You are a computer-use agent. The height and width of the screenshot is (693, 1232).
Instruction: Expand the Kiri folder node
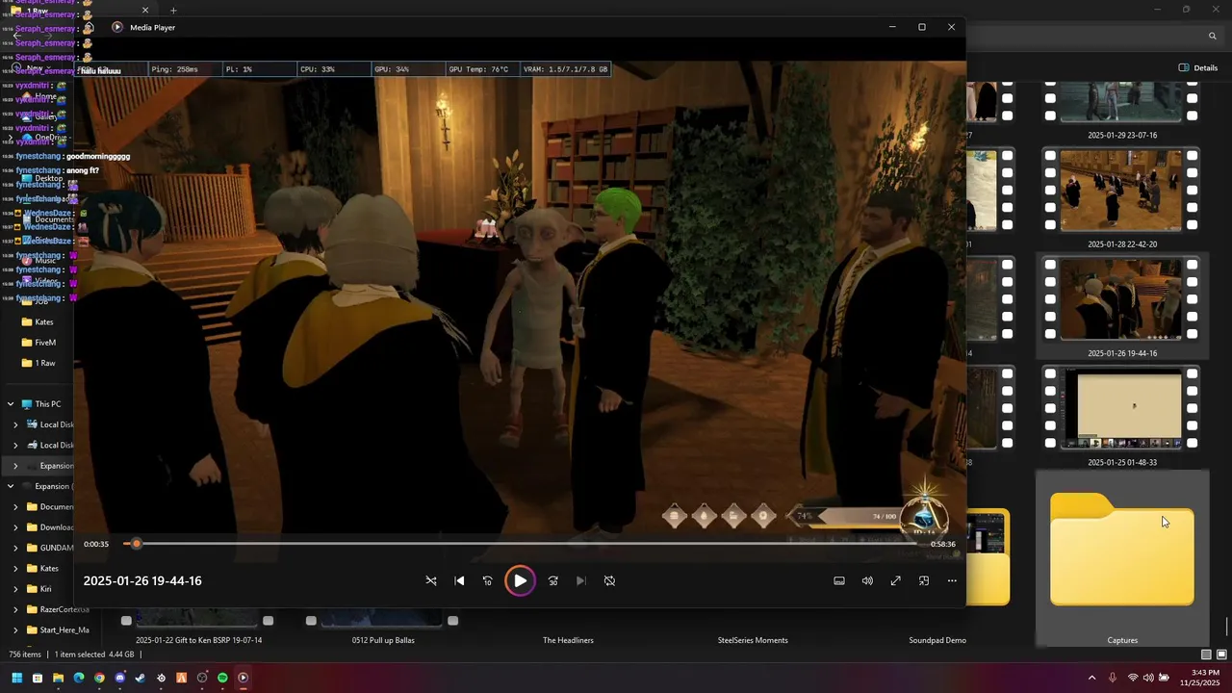(14, 589)
